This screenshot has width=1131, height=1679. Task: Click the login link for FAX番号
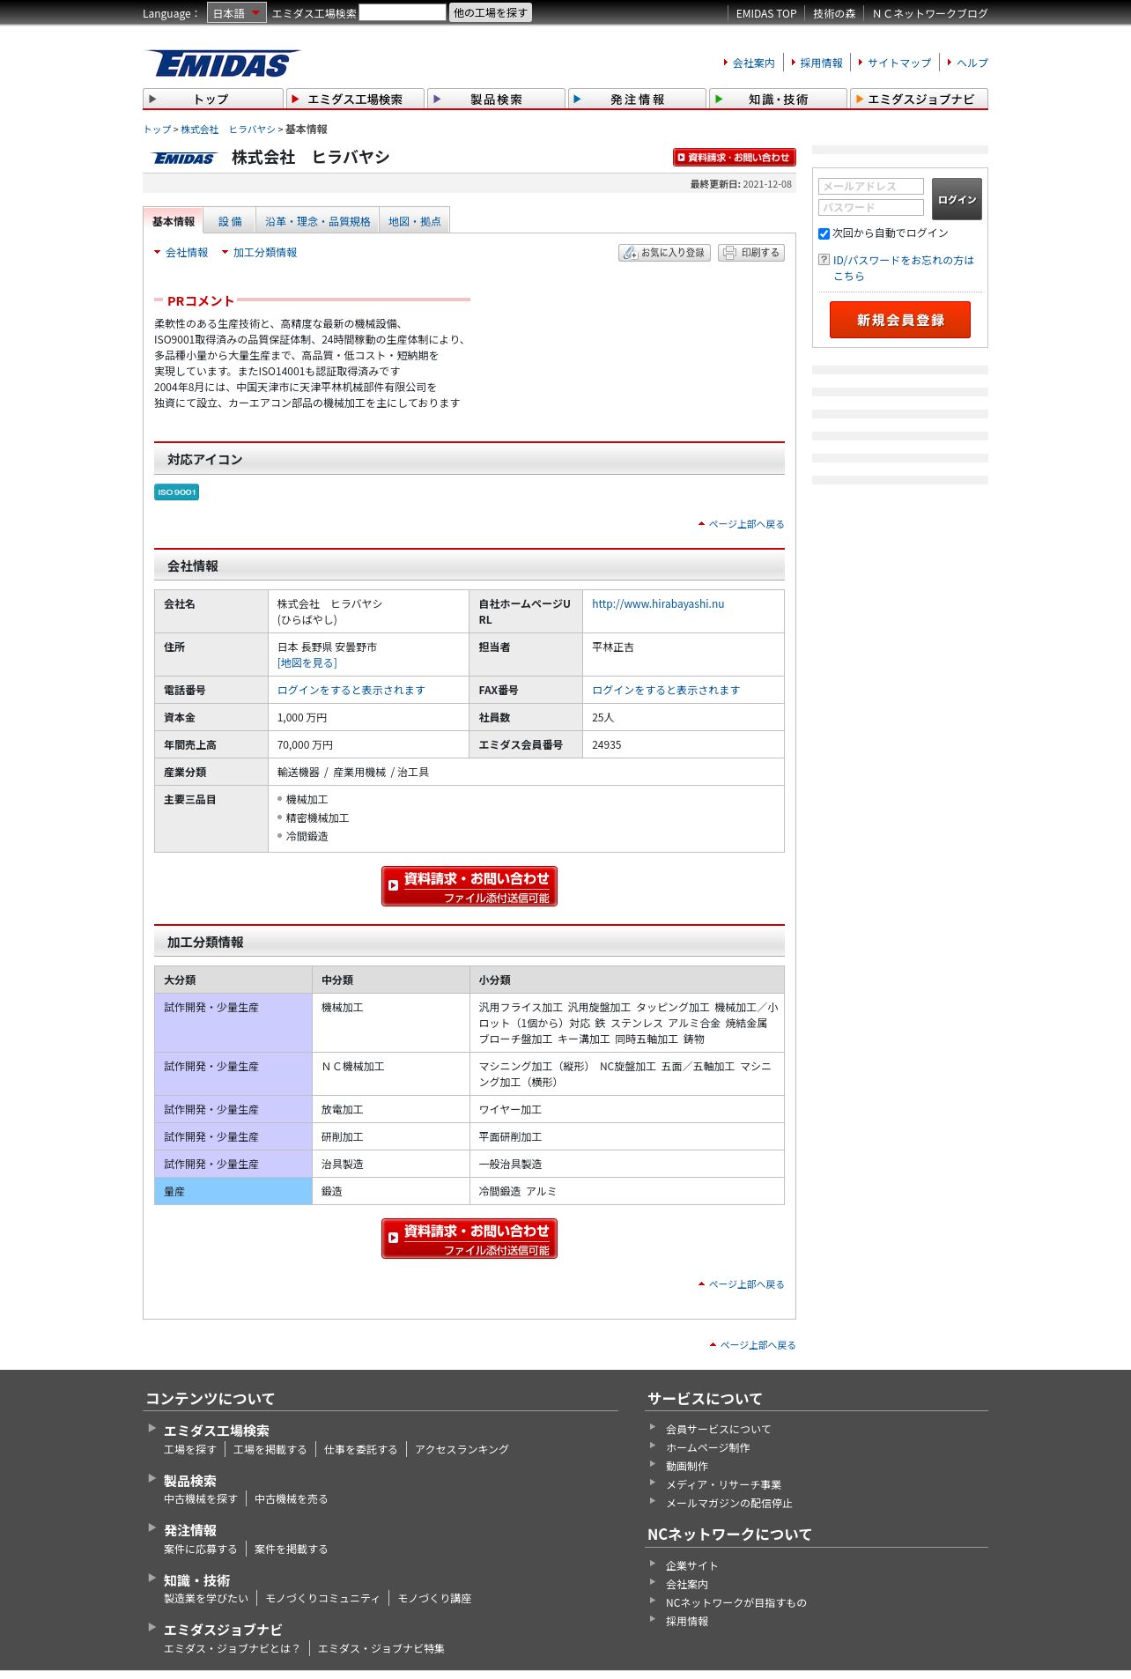(x=666, y=691)
